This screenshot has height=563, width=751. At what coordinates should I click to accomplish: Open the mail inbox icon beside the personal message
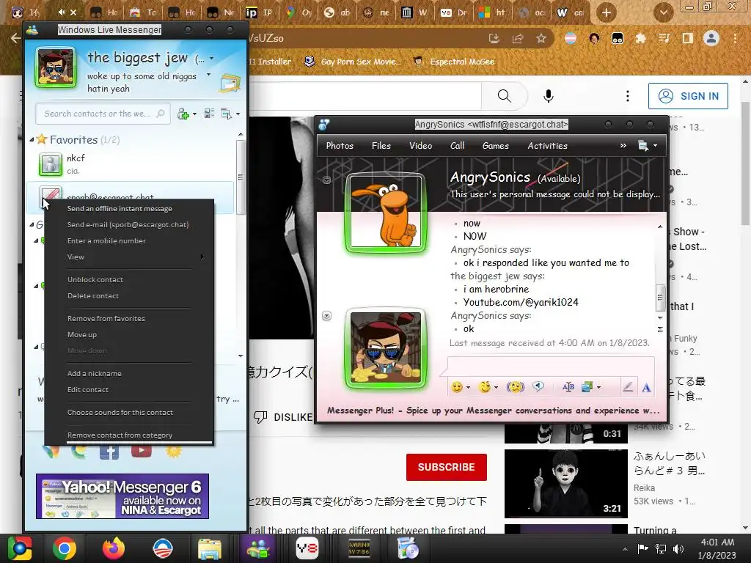(x=230, y=84)
